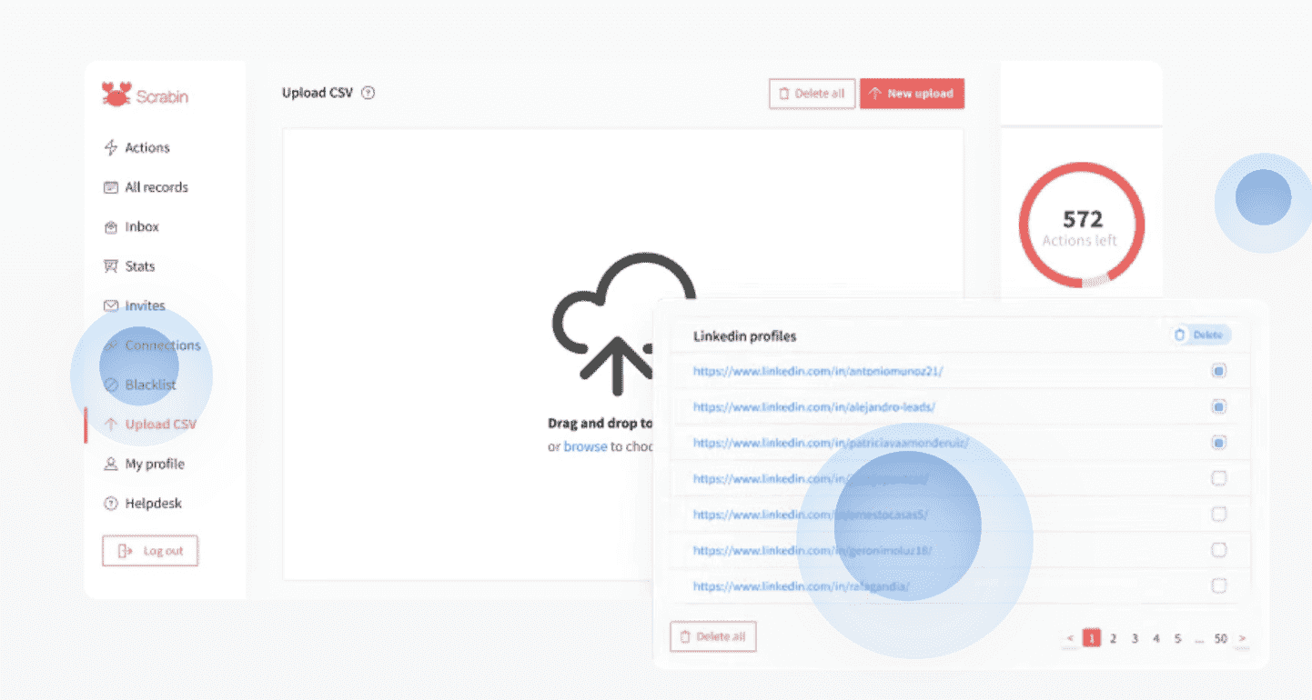Screen dimensions: 1312x700
Task: Click the Scrabin crab logo
Action: tap(116, 94)
